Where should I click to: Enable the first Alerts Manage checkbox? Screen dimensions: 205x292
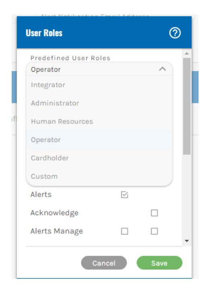coord(124,231)
